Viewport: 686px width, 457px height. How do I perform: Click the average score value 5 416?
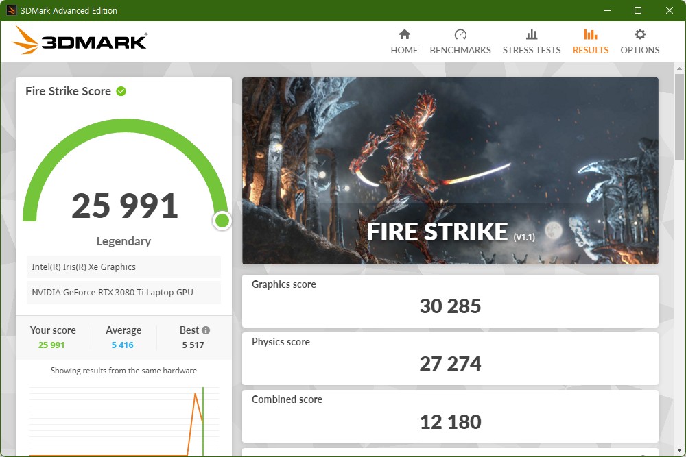coord(123,345)
